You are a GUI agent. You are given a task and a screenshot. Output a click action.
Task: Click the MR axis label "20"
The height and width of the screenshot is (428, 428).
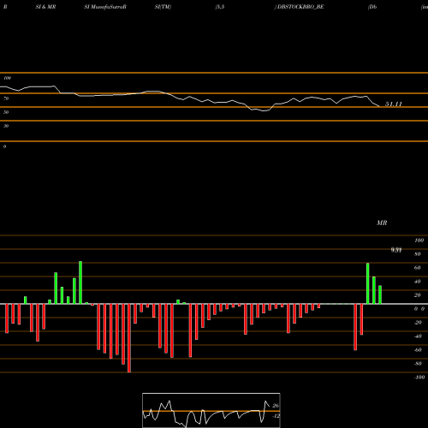(418, 295)
